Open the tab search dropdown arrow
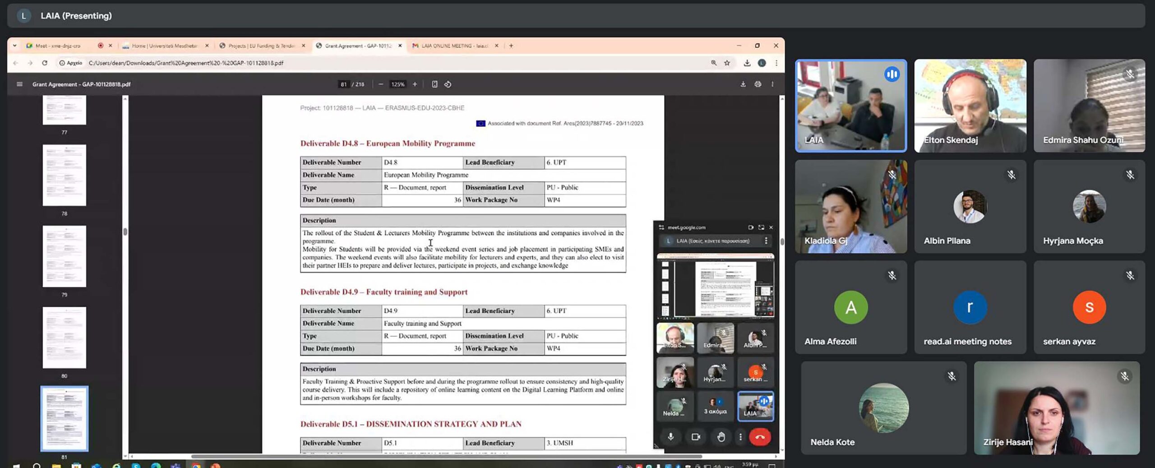 (x=14, y=46)
